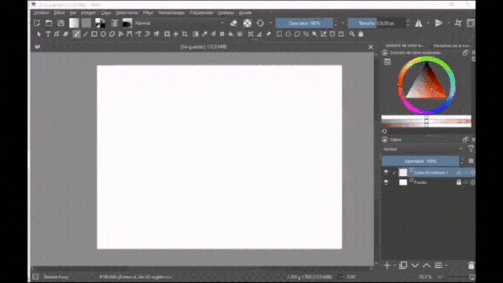Open the Filtro menu
The height and width of the screenshot is (283, 503).
click(148, 13)
